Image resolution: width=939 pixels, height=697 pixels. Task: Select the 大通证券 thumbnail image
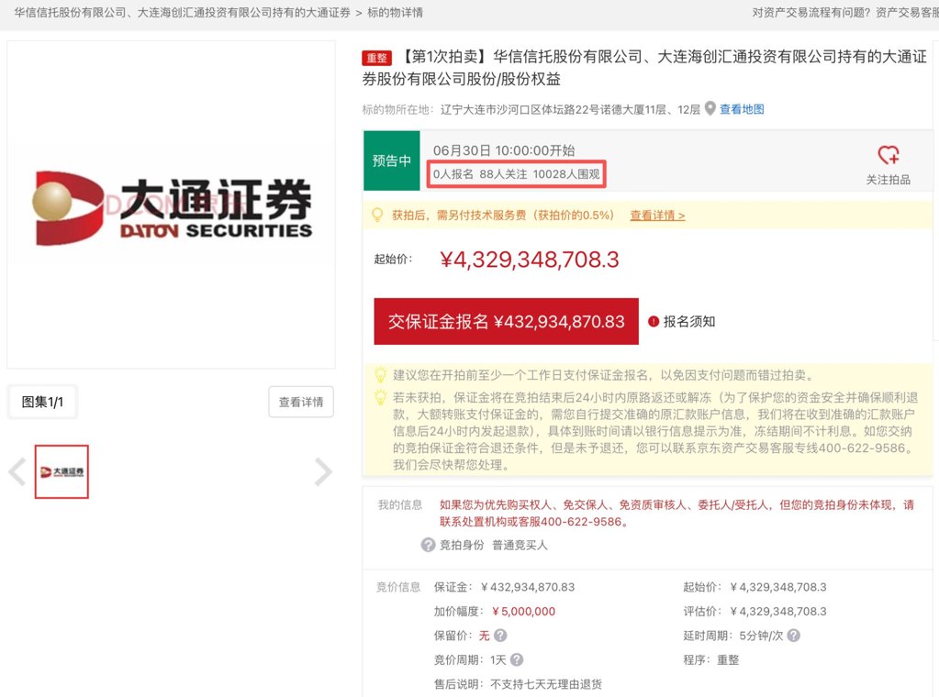pyautogui.click(x=61, y=471)
